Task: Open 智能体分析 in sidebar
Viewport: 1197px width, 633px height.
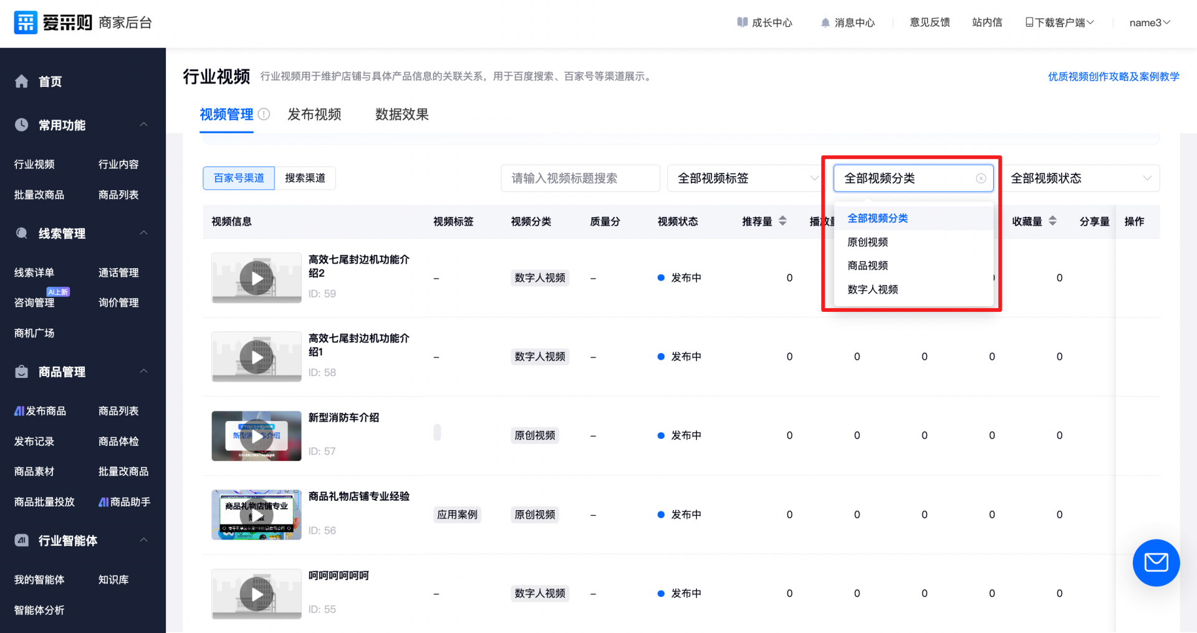Action: pos(39,610)
